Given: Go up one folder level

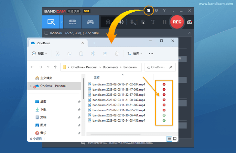Looking at the screenshot, I should (x=55, y=67).
